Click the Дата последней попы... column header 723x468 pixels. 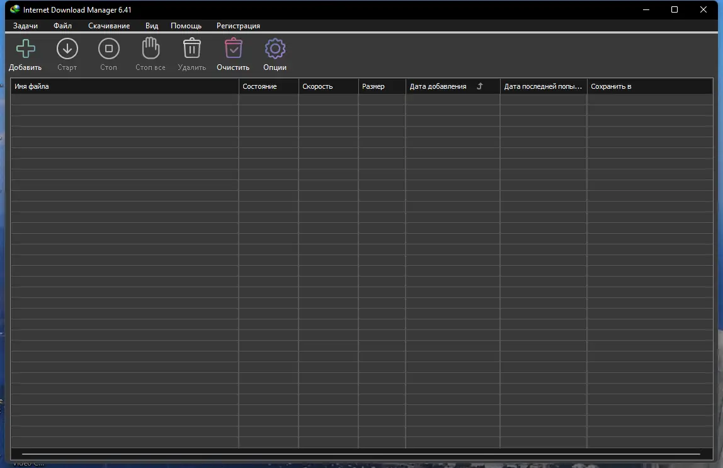coord(544,86)
